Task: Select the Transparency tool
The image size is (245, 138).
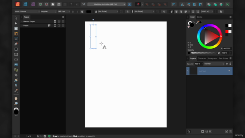Action: coord(16,85)
